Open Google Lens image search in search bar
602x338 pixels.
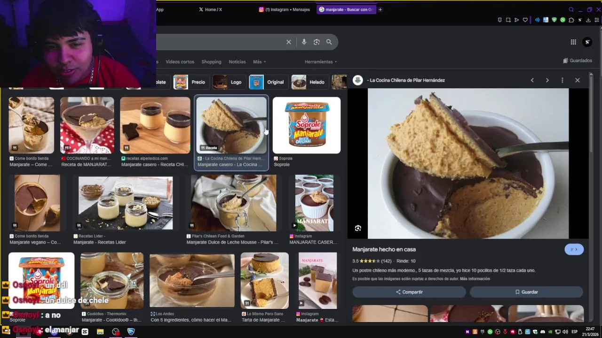[x=317, y=42]
